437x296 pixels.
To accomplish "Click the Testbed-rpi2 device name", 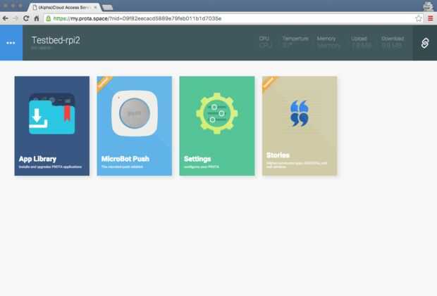I will [56, 40].
